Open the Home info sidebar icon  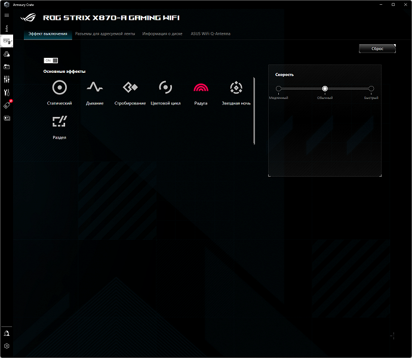point(7,28)
